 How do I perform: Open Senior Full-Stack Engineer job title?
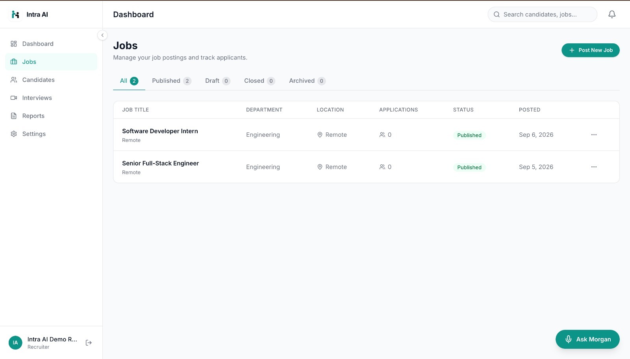click(160, 164)
